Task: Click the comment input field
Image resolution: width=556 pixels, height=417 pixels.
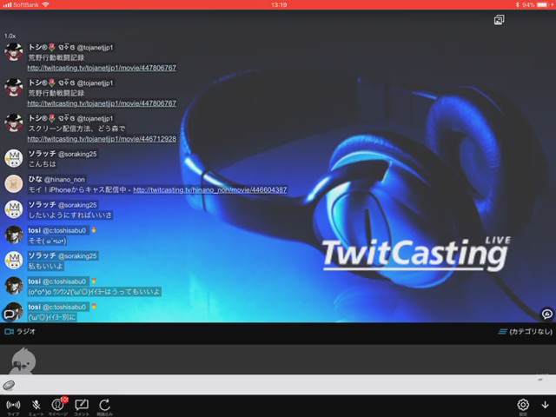Action: click(x=278, y=385)
